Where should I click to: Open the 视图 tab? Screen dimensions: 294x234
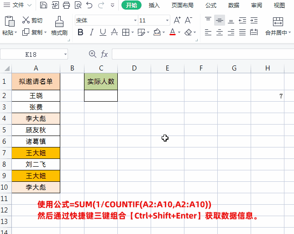tap(279, 5)
